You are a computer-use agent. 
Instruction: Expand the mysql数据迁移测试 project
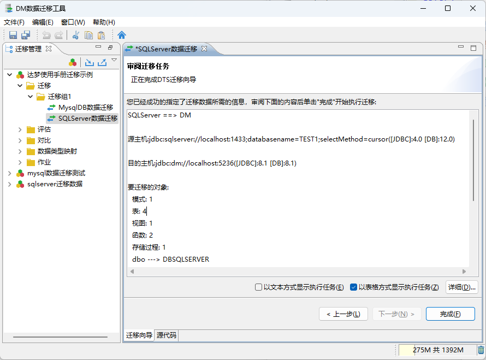pyautogui.click(x=10, y=173)
